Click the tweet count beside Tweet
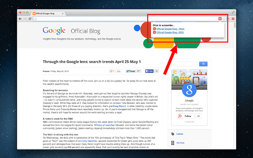This screenshot has height=158, width=253. pos(139,71)
